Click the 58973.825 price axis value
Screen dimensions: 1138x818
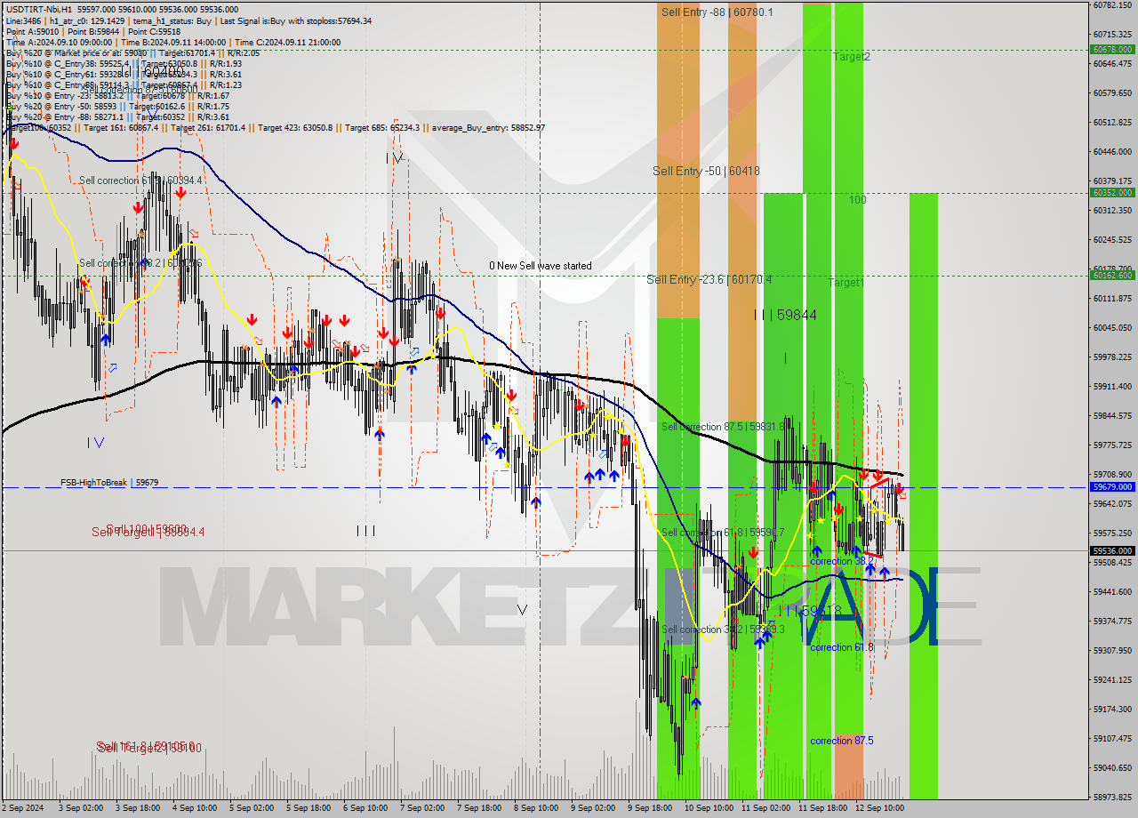[1112, 798]
